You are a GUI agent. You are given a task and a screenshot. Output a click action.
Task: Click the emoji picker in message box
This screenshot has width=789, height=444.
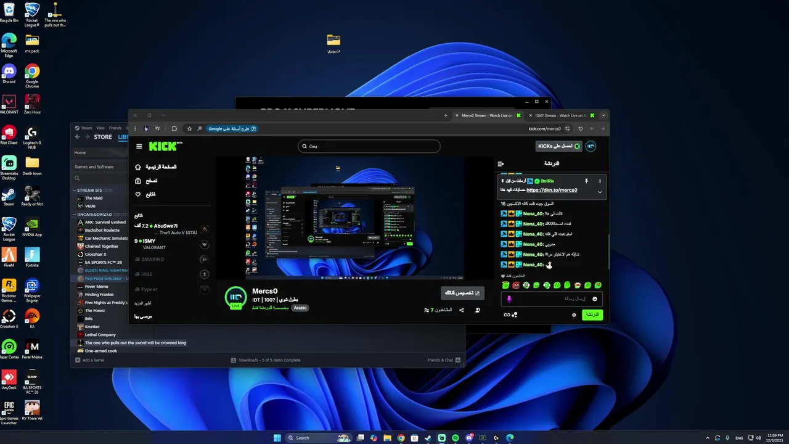click(x=595, y=298)
